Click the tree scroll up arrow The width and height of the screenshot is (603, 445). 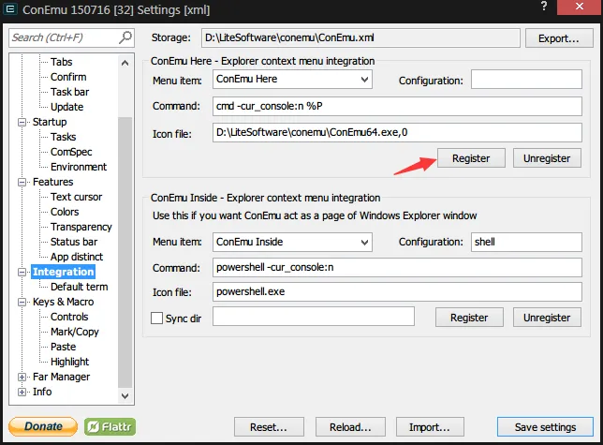coord(125,63)
